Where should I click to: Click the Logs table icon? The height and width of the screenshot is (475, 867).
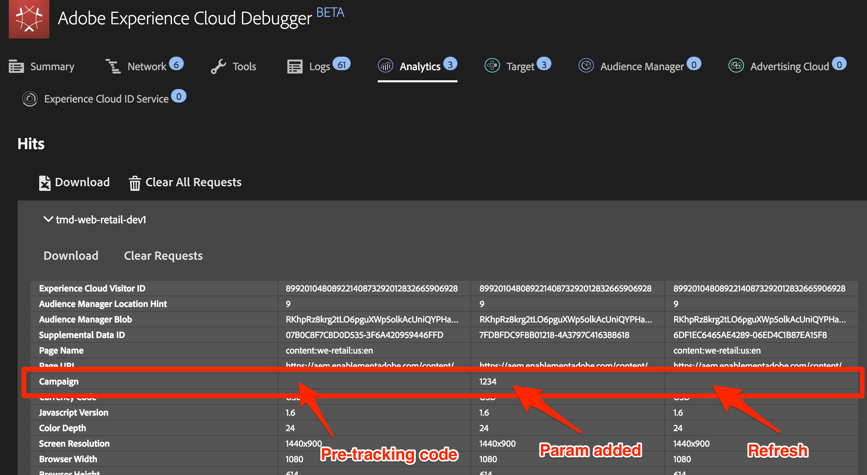pos(295,66)
